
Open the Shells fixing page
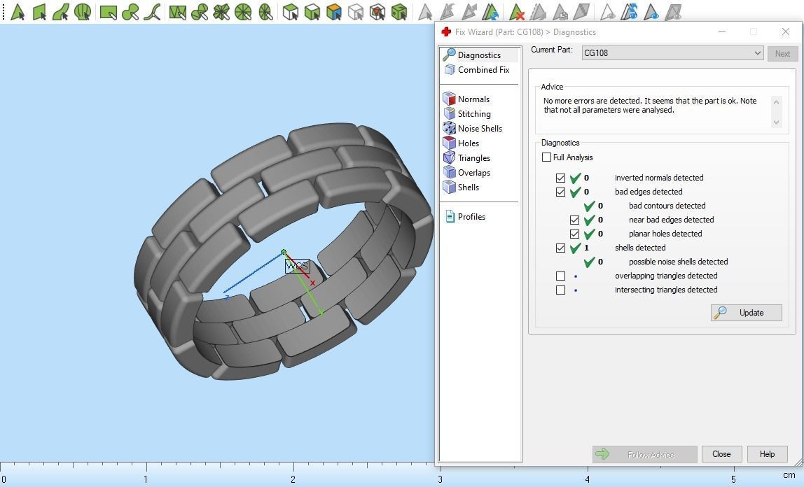(461, 187)
